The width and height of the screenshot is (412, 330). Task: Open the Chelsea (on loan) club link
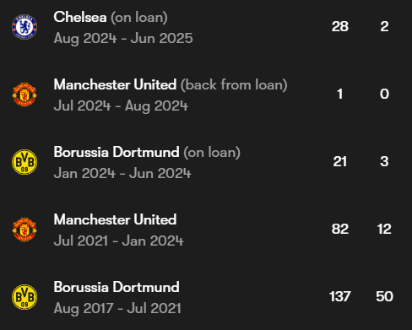[x=111, y=18]
